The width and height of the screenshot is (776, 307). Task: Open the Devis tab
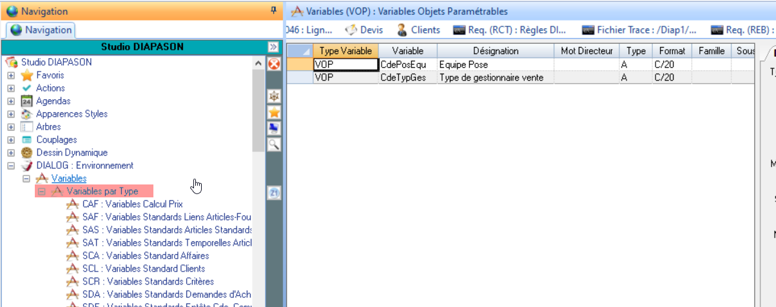coord(364,30)
